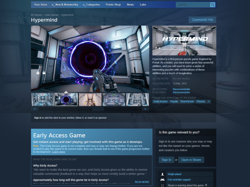The height and width of the screenshot is (187, 250).
Task: Expand the developer notes with READ MORE
Action: click(142, 182)
